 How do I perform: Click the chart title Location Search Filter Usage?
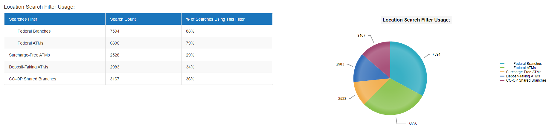point(416,20)
